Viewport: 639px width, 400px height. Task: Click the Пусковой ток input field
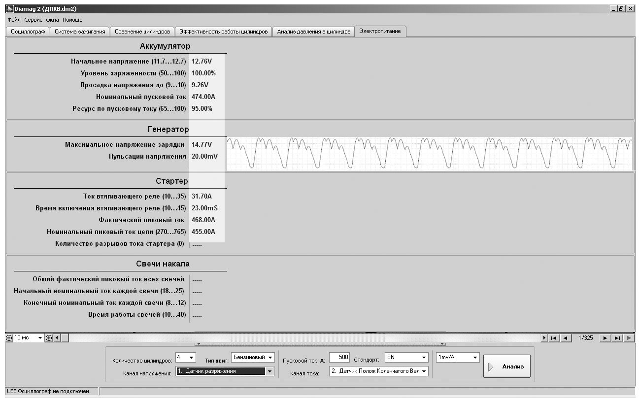(339, 357)
